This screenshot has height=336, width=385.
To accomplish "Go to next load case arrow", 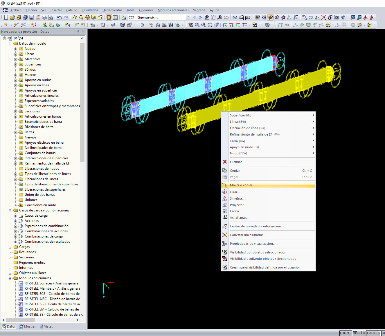I will pyautogui.click(x=200, y=17).
